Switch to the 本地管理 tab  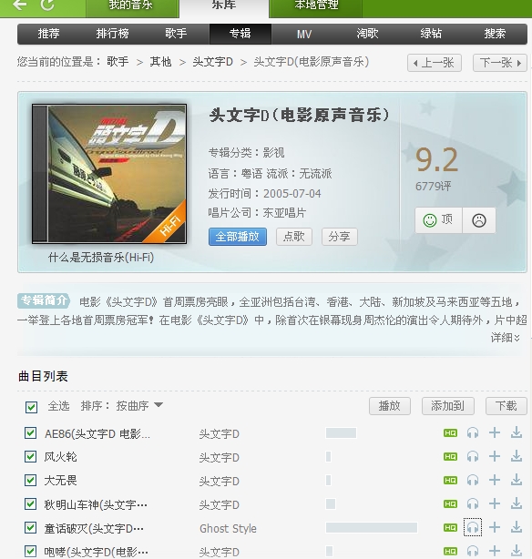coord(316,5)
